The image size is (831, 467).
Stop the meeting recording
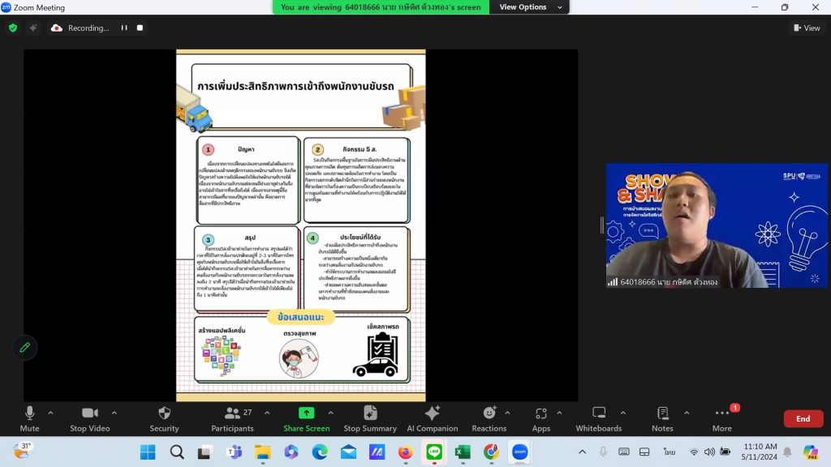[140, 28]
